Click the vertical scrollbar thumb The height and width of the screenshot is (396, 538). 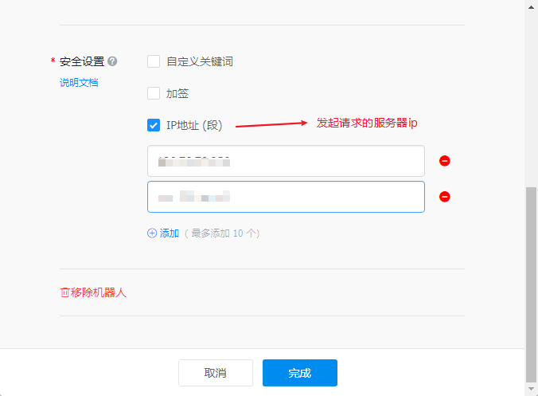531,284
